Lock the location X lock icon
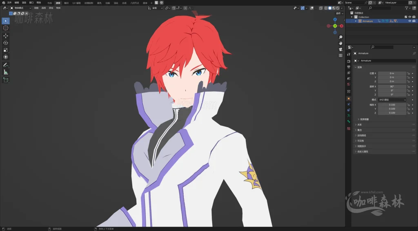 click(408, 73)
